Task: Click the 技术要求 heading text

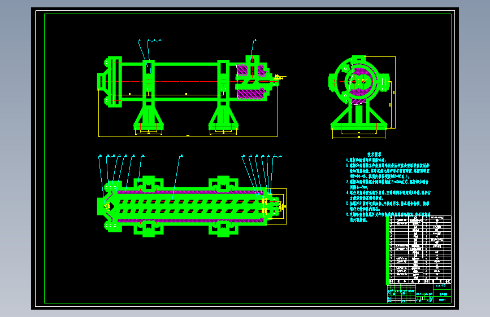Action: [x=374, y=154]
